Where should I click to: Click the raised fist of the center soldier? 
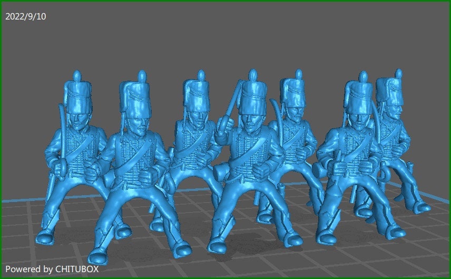coord(223,126)
